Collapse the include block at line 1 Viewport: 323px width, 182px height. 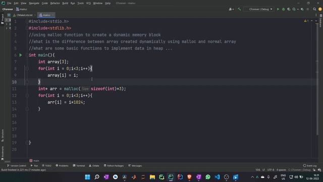click(27, 21)
